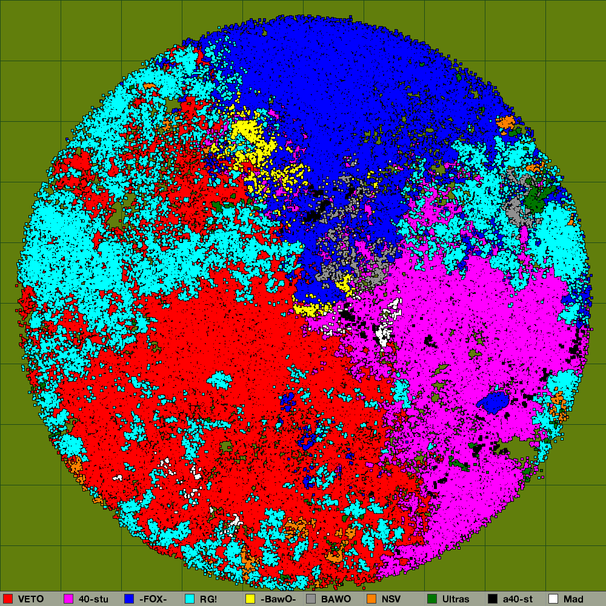Click the green Ultras legend swatch
The height and width of the screenshot is (606, 606).
[433, 599]
